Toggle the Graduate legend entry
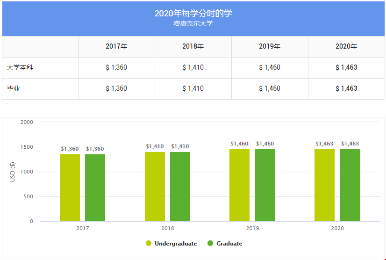The width and height of the screenshot is (386, 260). pyautogui.click(x=225, y=244)
